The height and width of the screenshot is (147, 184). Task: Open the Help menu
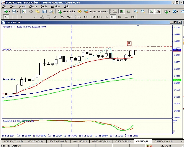pos(67,6)
